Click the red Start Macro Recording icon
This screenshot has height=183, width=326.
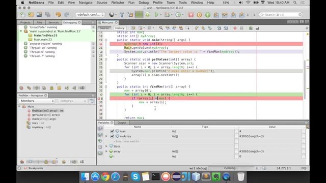click(235, 28)
